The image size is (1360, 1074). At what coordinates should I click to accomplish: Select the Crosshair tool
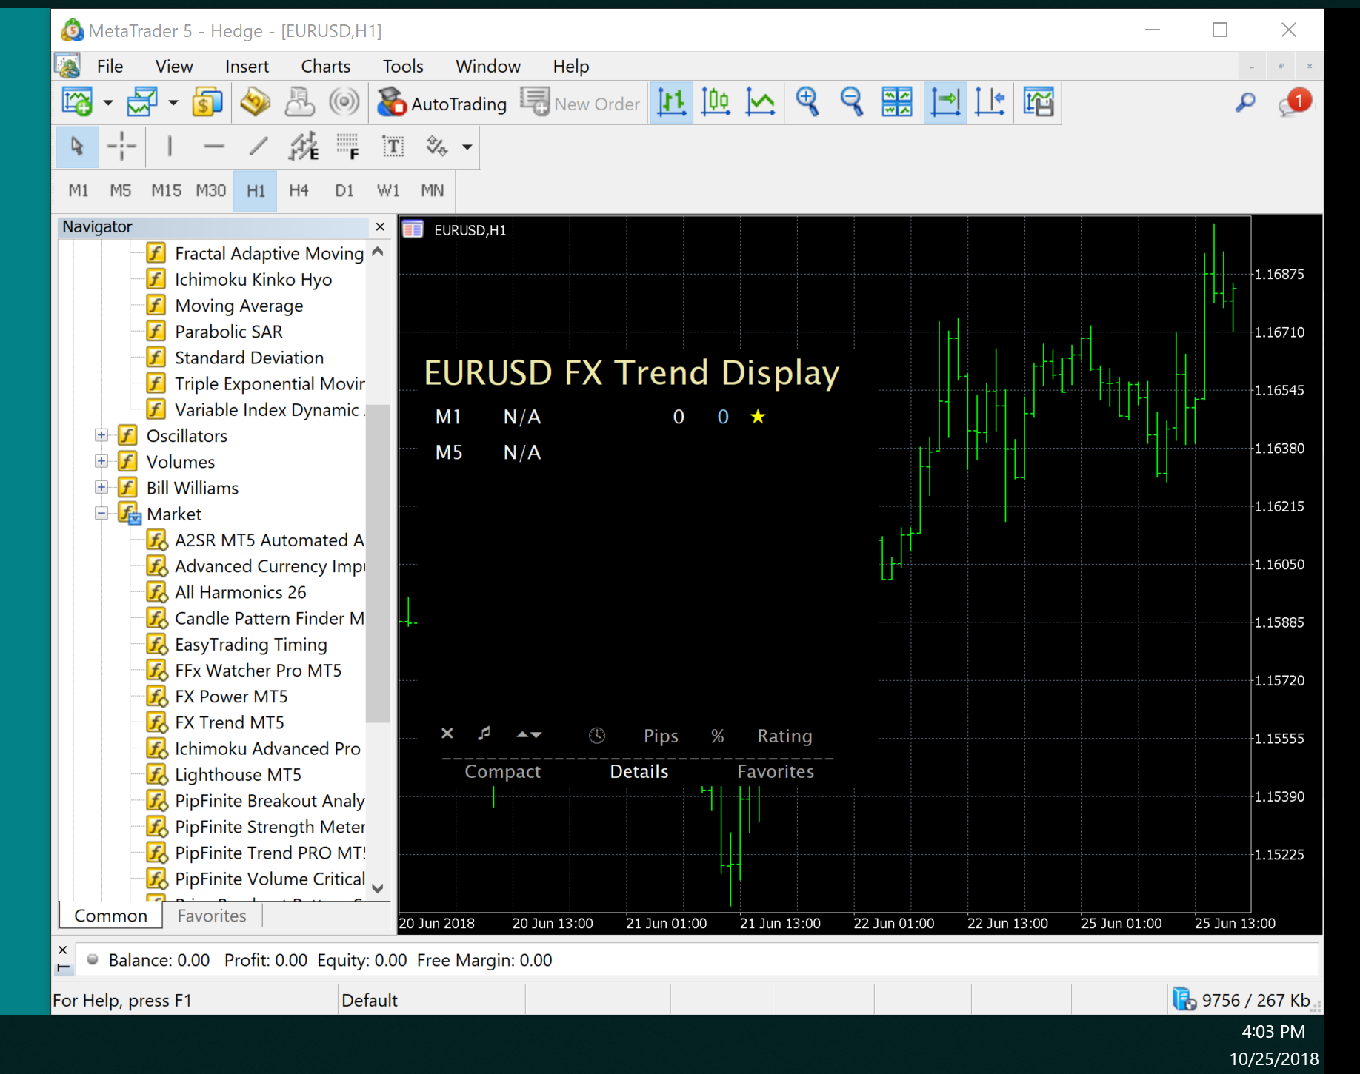(x=121, y=147)
